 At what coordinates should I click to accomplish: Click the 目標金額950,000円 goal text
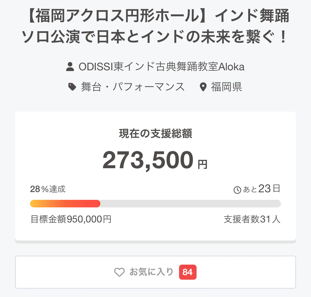click(71, 219)
